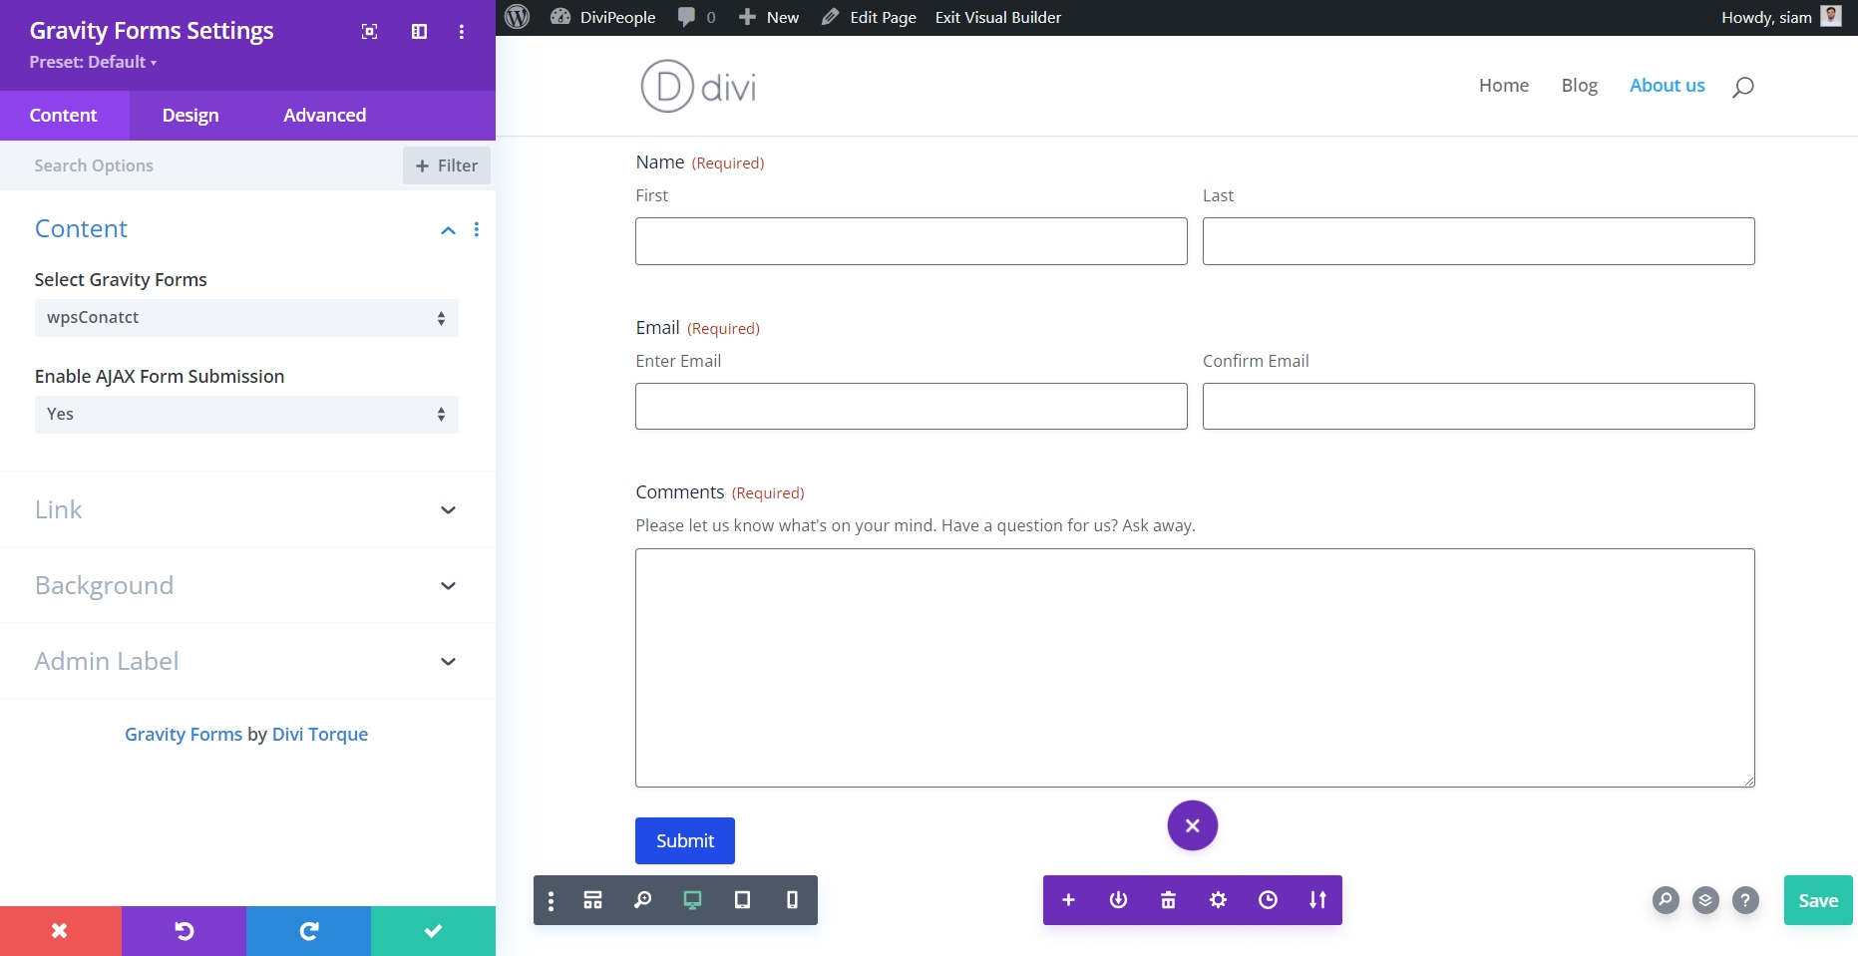This screenshot has width=1858, height=956.
Task: Click the green save checkmark bar
Action: click(432, 930)
